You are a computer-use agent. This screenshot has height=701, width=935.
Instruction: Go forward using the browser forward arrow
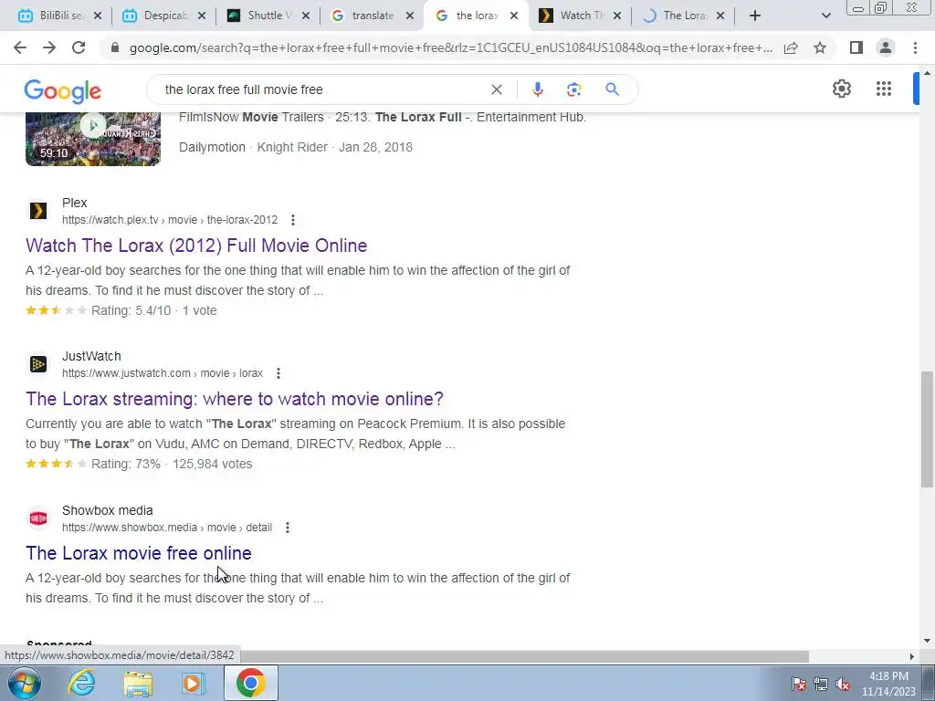[x=49, y=47]
